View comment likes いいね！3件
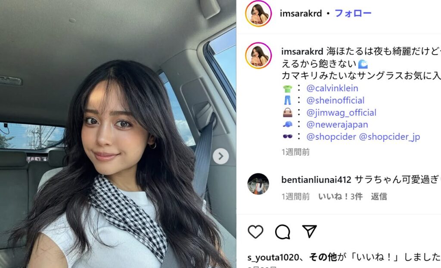 click(340, 196)
